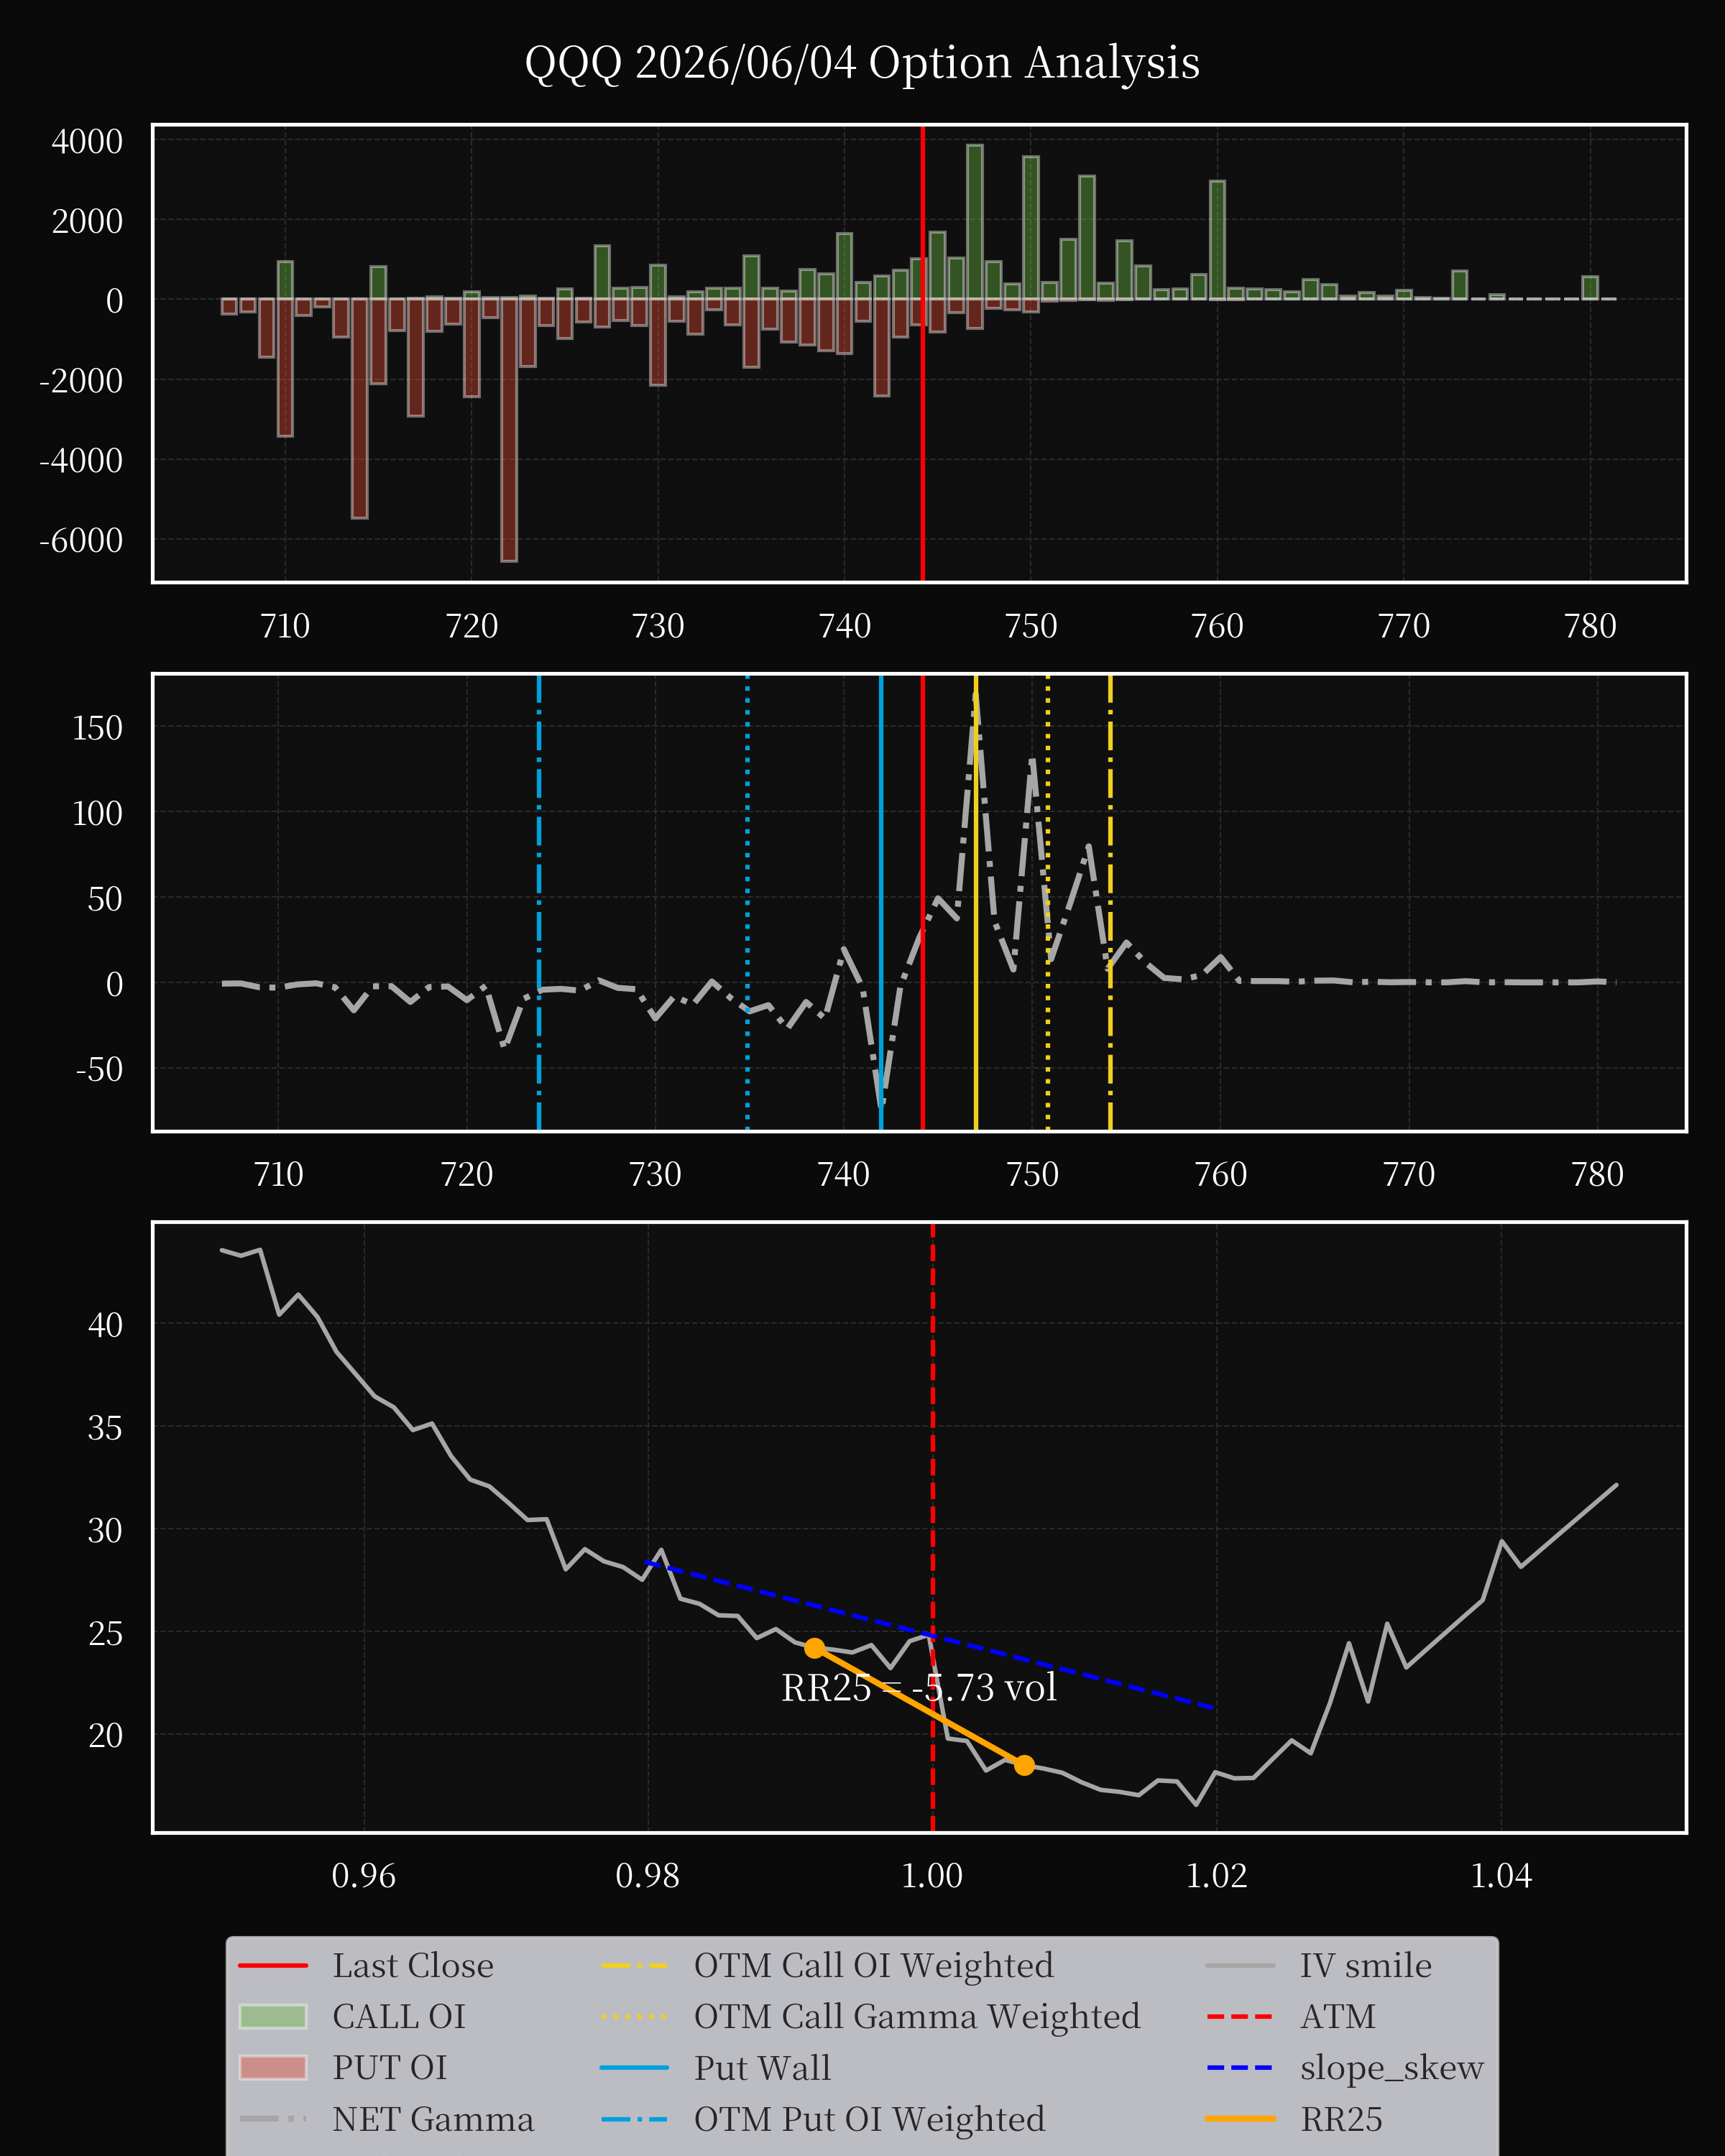Click the '-50' y-axis label on gamma chart
Image resolution: width=1725 pixels, height=2156 pixels.
(x=99, y=1069)
